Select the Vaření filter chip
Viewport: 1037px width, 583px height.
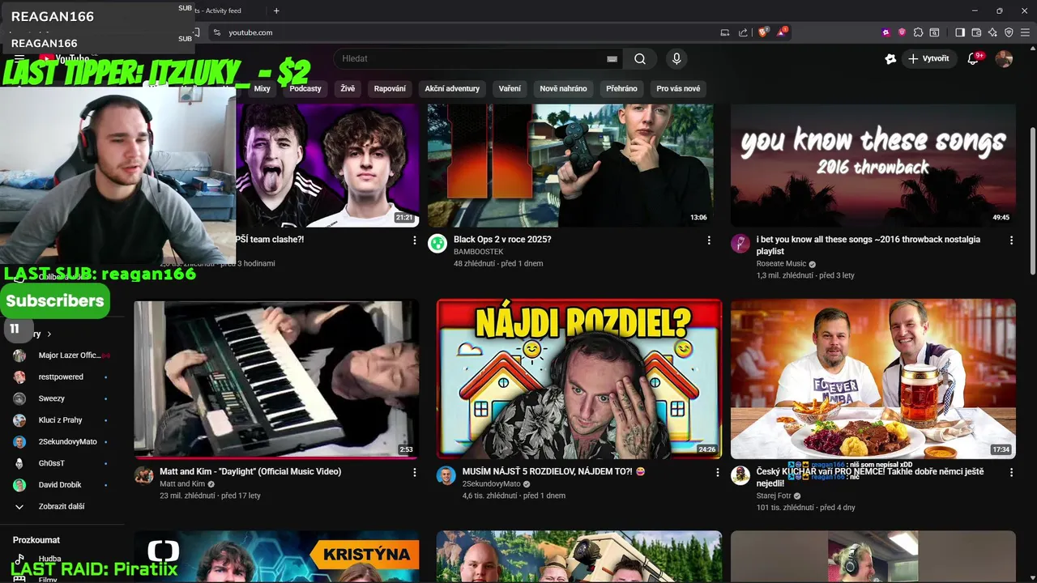pyautogui.click(x=510, y=88)
